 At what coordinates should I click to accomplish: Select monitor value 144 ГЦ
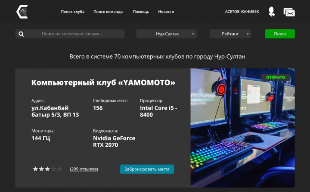41,138
